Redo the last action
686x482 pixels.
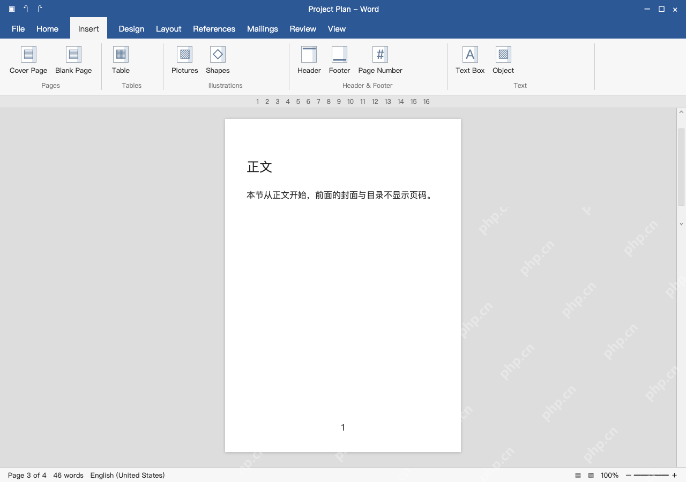click(40, 9)
